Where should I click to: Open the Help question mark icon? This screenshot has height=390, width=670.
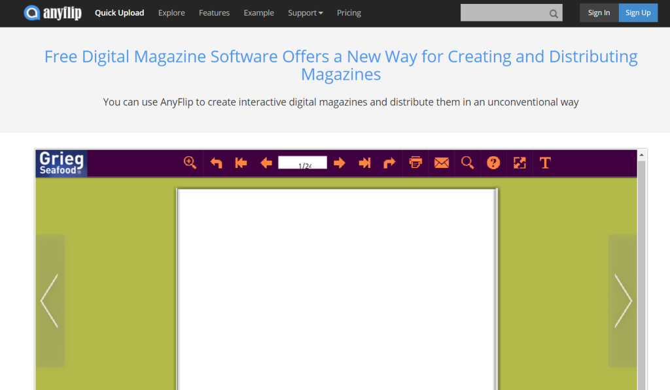pos(493,163)
